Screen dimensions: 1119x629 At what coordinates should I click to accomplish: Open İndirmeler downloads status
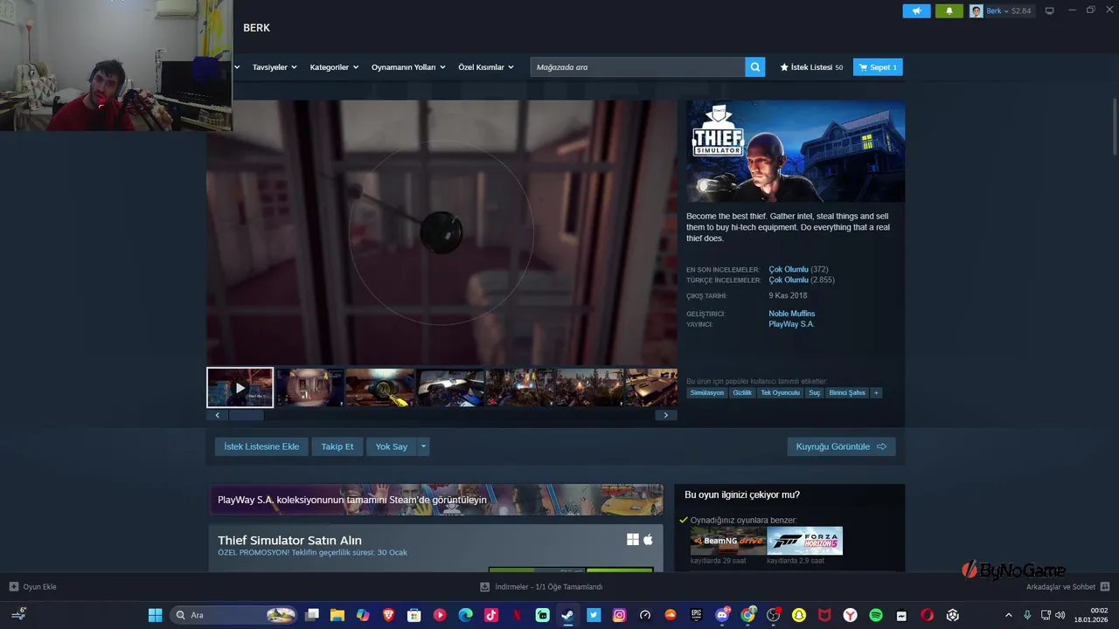click(541, 587)
